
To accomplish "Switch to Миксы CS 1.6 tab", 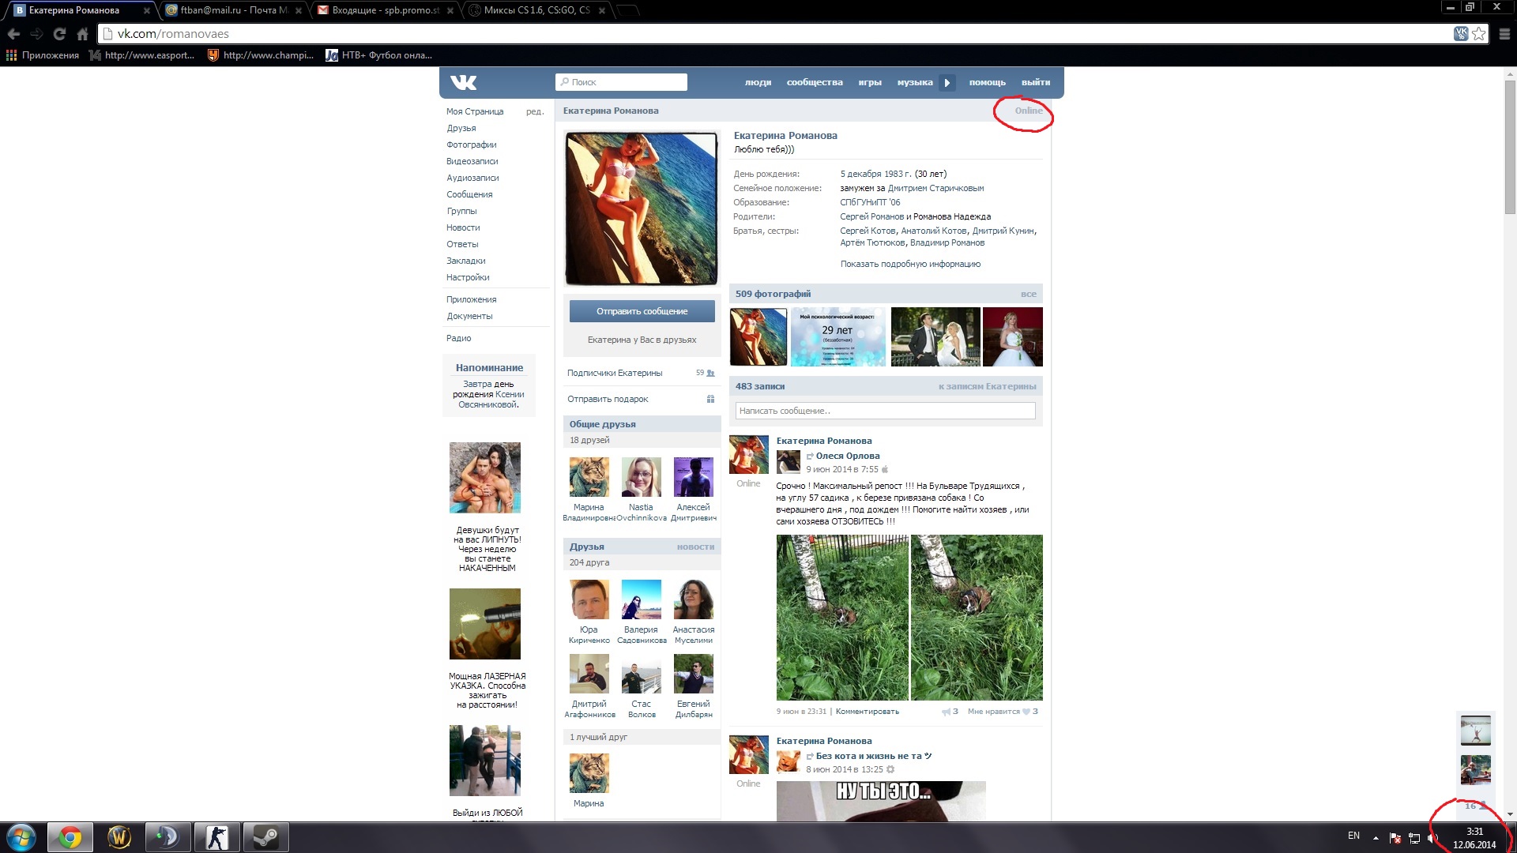I will pyautogui.click(x=536, y=10).
